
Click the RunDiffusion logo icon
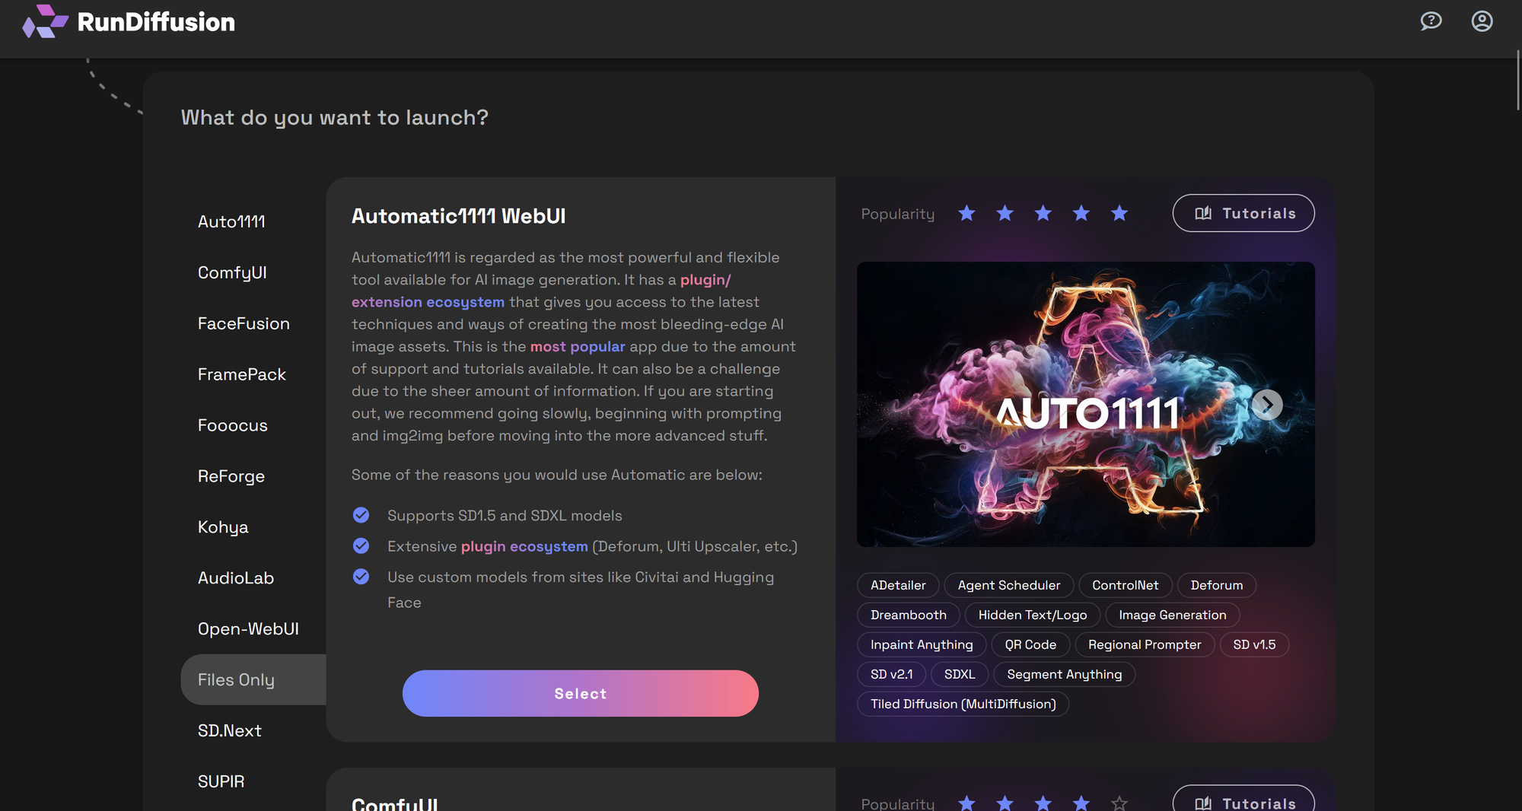(45, 21)
